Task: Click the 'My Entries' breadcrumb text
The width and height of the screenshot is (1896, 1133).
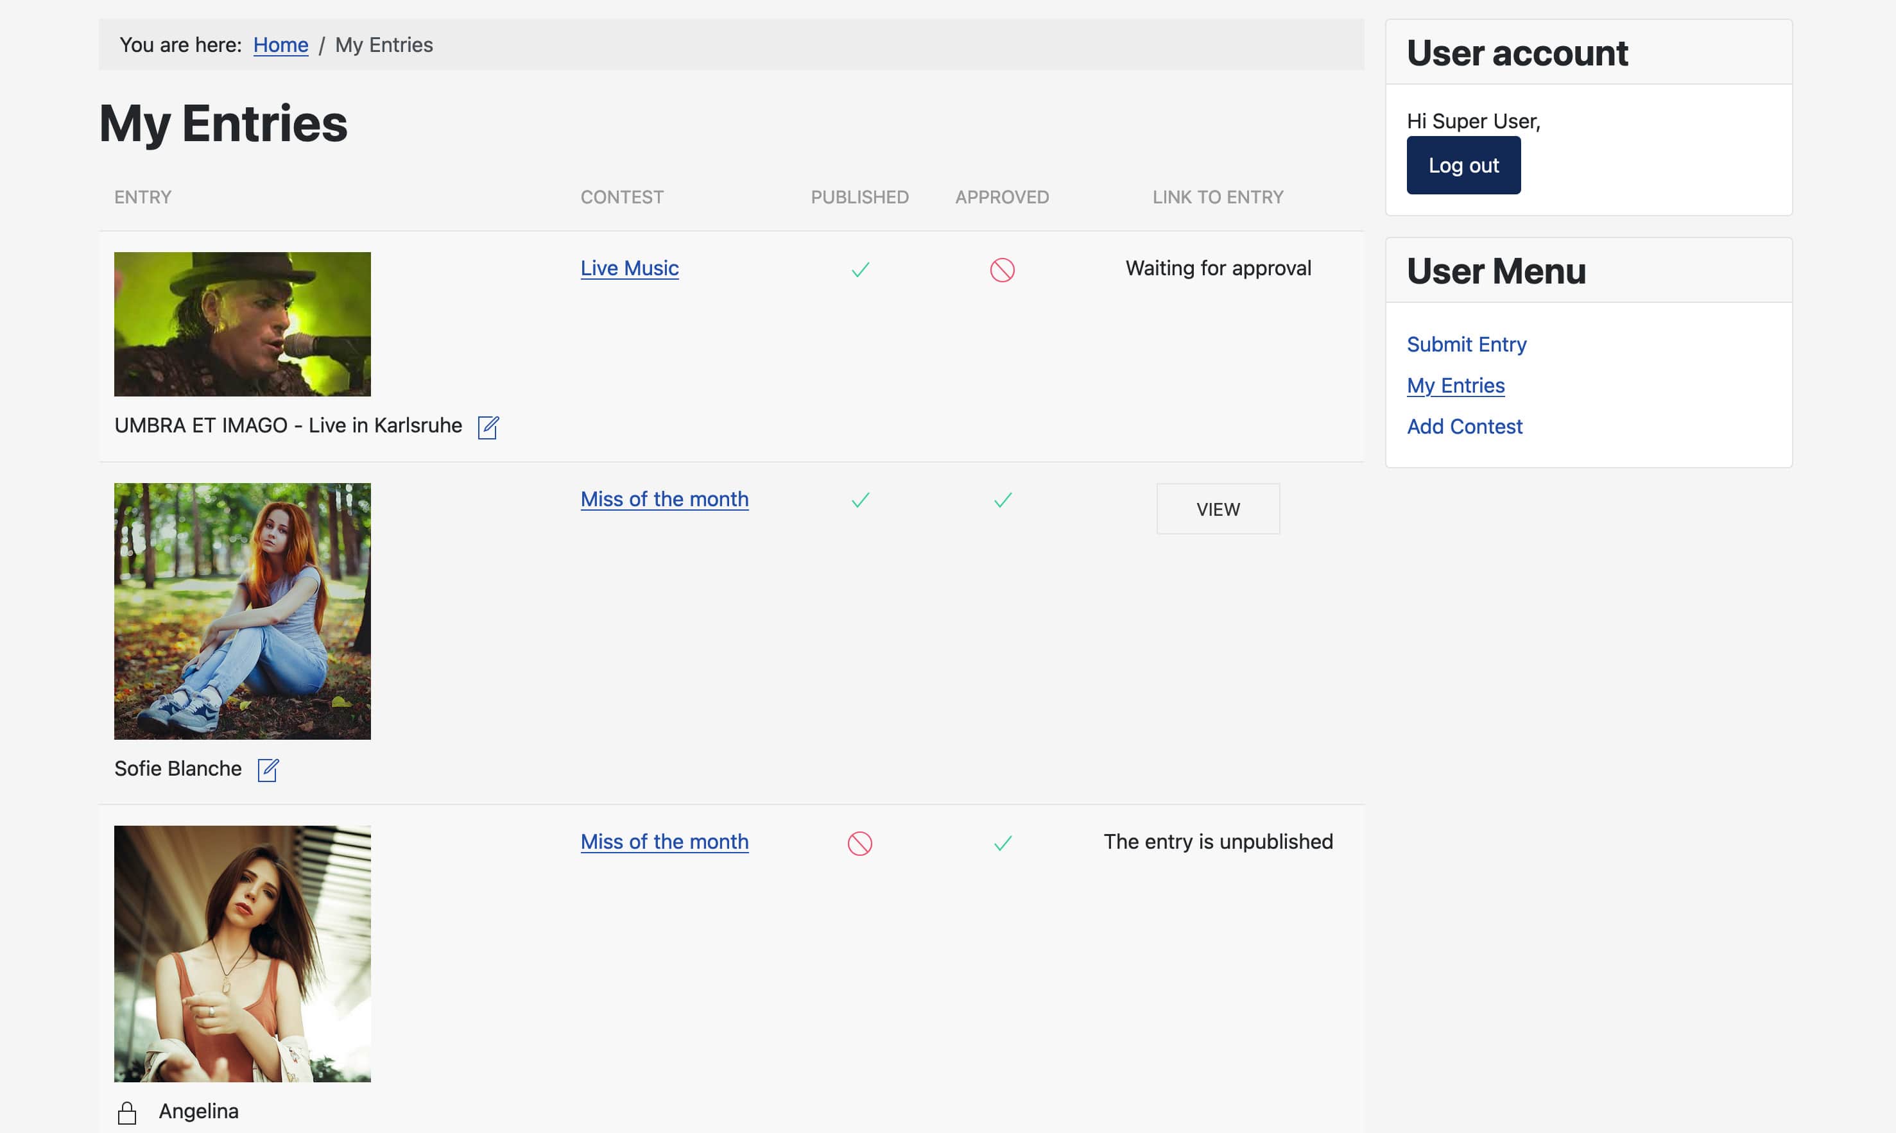Action: [x=384, y=45]
